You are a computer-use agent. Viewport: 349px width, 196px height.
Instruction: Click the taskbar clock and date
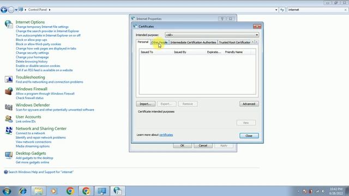pos(336,191)
